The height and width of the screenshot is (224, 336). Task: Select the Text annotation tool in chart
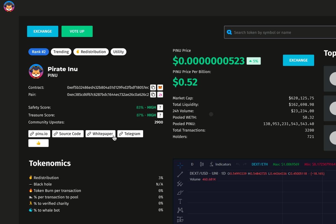[x=180, y=201]
